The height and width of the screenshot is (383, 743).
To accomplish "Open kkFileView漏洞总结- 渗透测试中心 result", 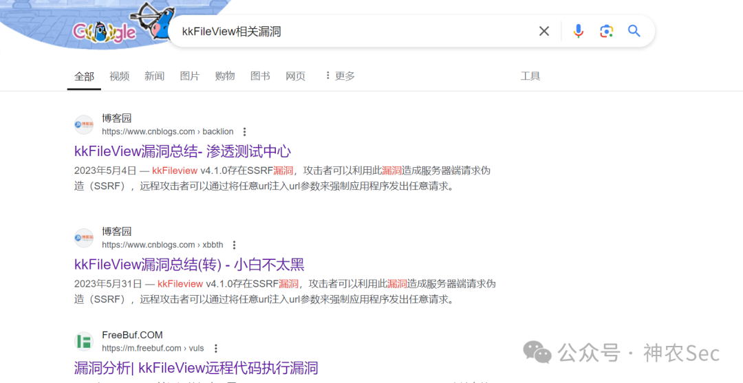I will (182, 151).
